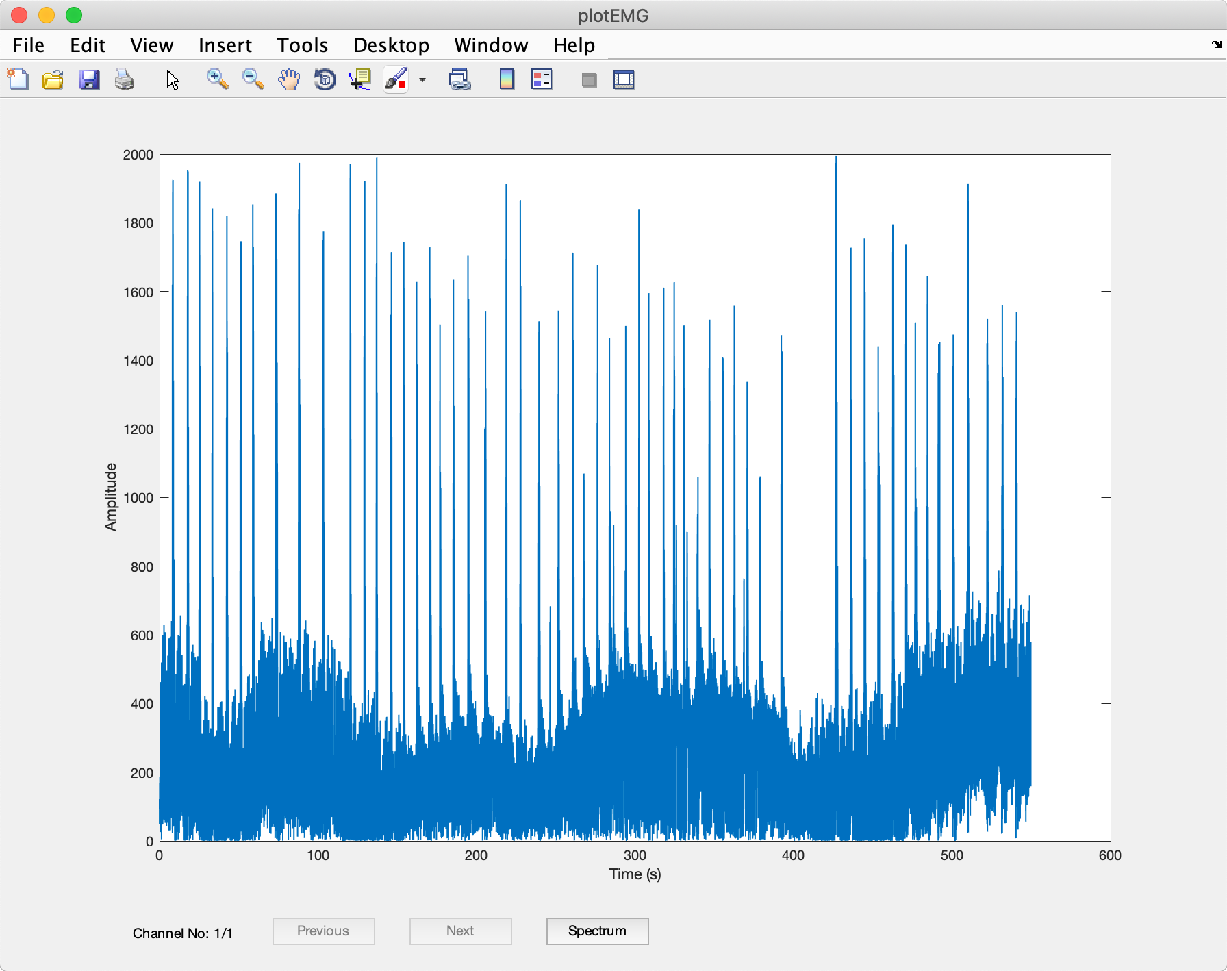1227x971 pixels.
Task: Close the plotEMG window
Action: (19, 15)
